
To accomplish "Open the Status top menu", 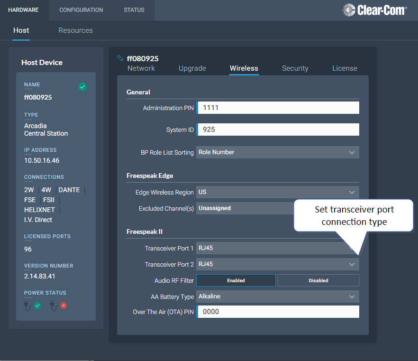I will [134, 10].
